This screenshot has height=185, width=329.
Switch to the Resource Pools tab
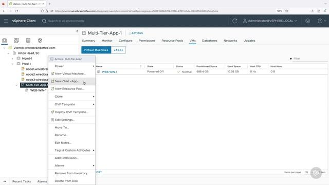pyautogui.click(x=172, y=41)
